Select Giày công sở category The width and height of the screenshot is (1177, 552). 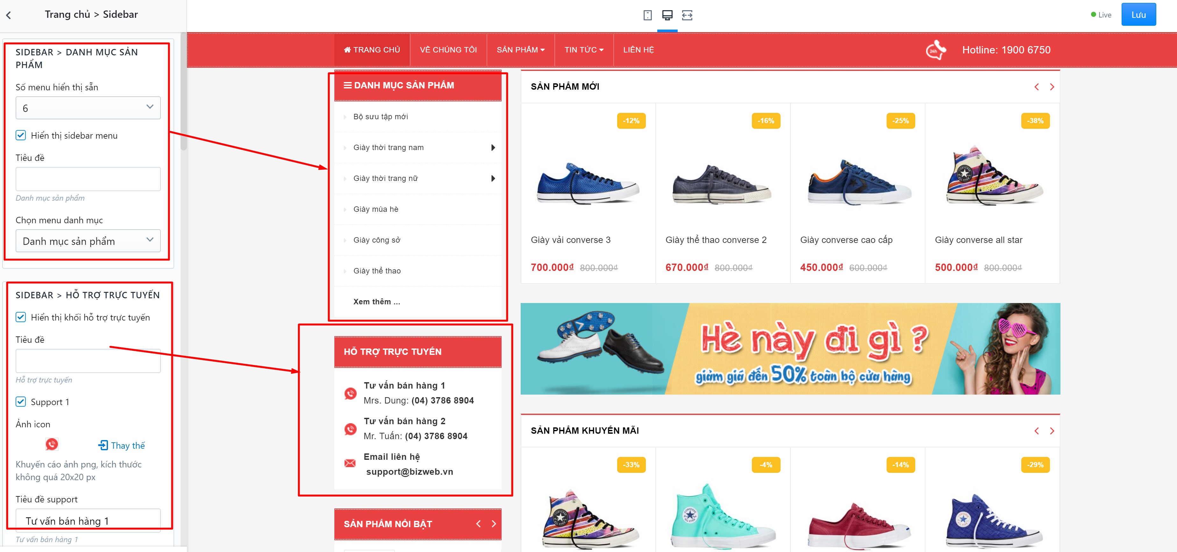[x=376, y=240]
